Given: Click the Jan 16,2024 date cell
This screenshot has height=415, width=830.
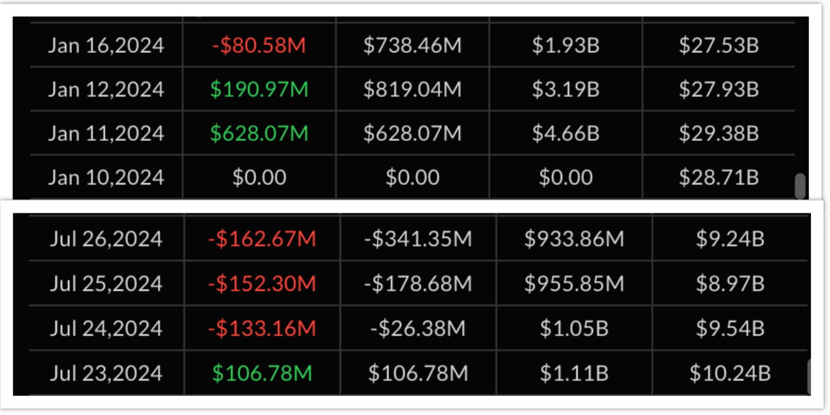Looking at the screenshot, I should [x=106, y=45].
